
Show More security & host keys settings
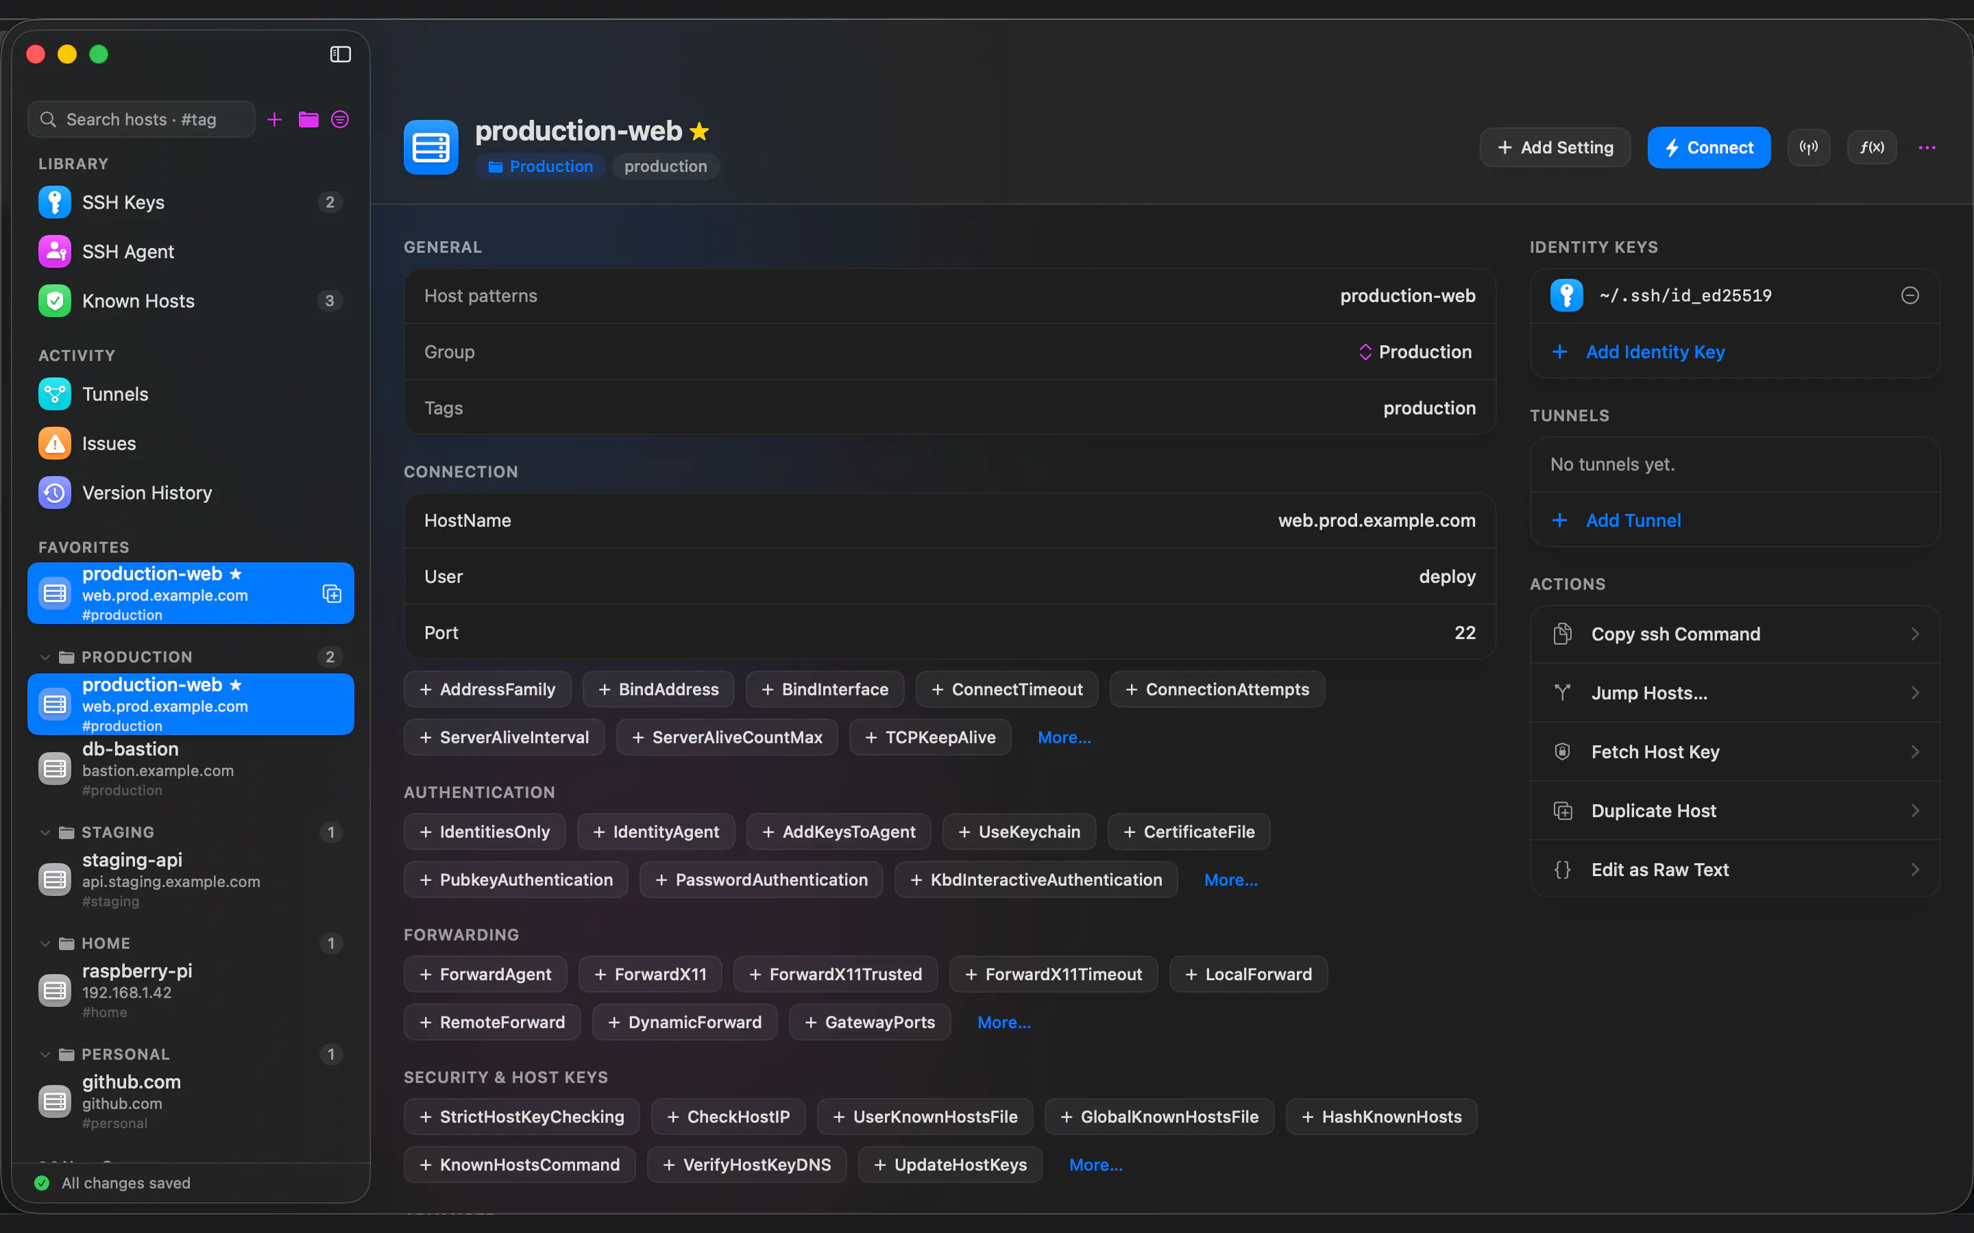pyautogui.click(x=1095, y=1164)
